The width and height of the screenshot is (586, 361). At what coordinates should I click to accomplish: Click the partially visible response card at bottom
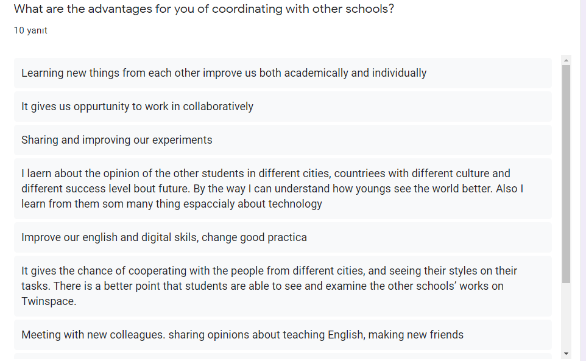pyautogui.click(x=283, y=357)
